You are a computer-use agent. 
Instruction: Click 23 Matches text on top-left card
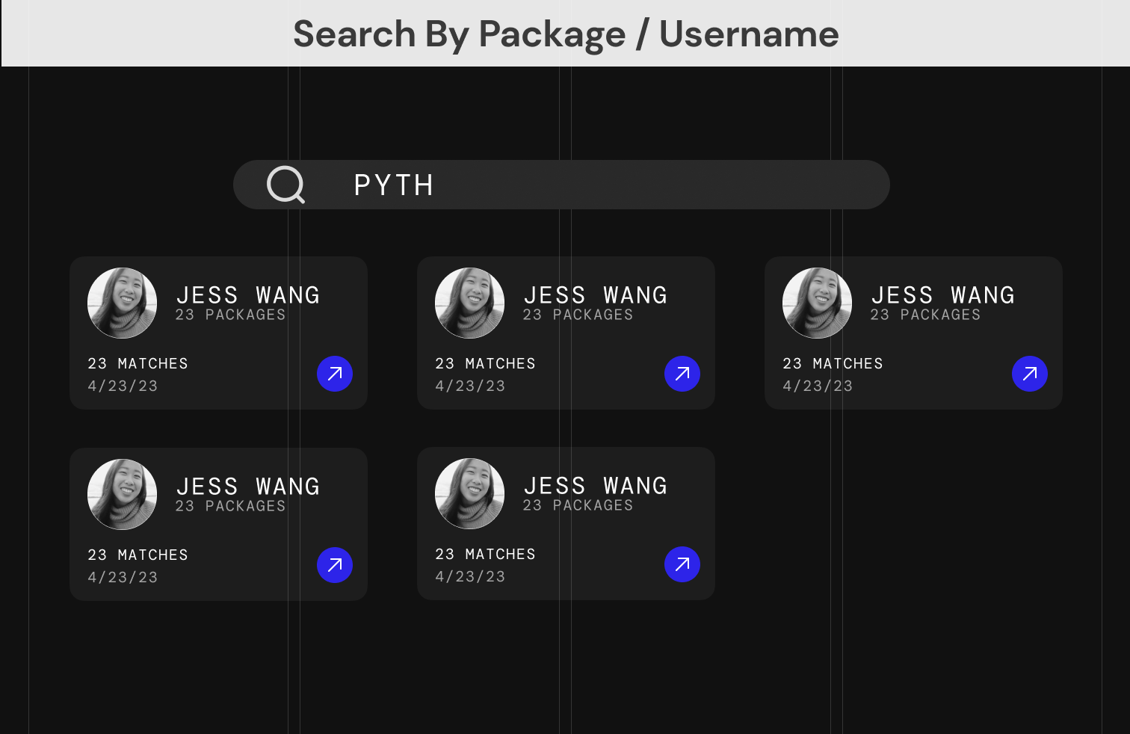click(138, 364)
